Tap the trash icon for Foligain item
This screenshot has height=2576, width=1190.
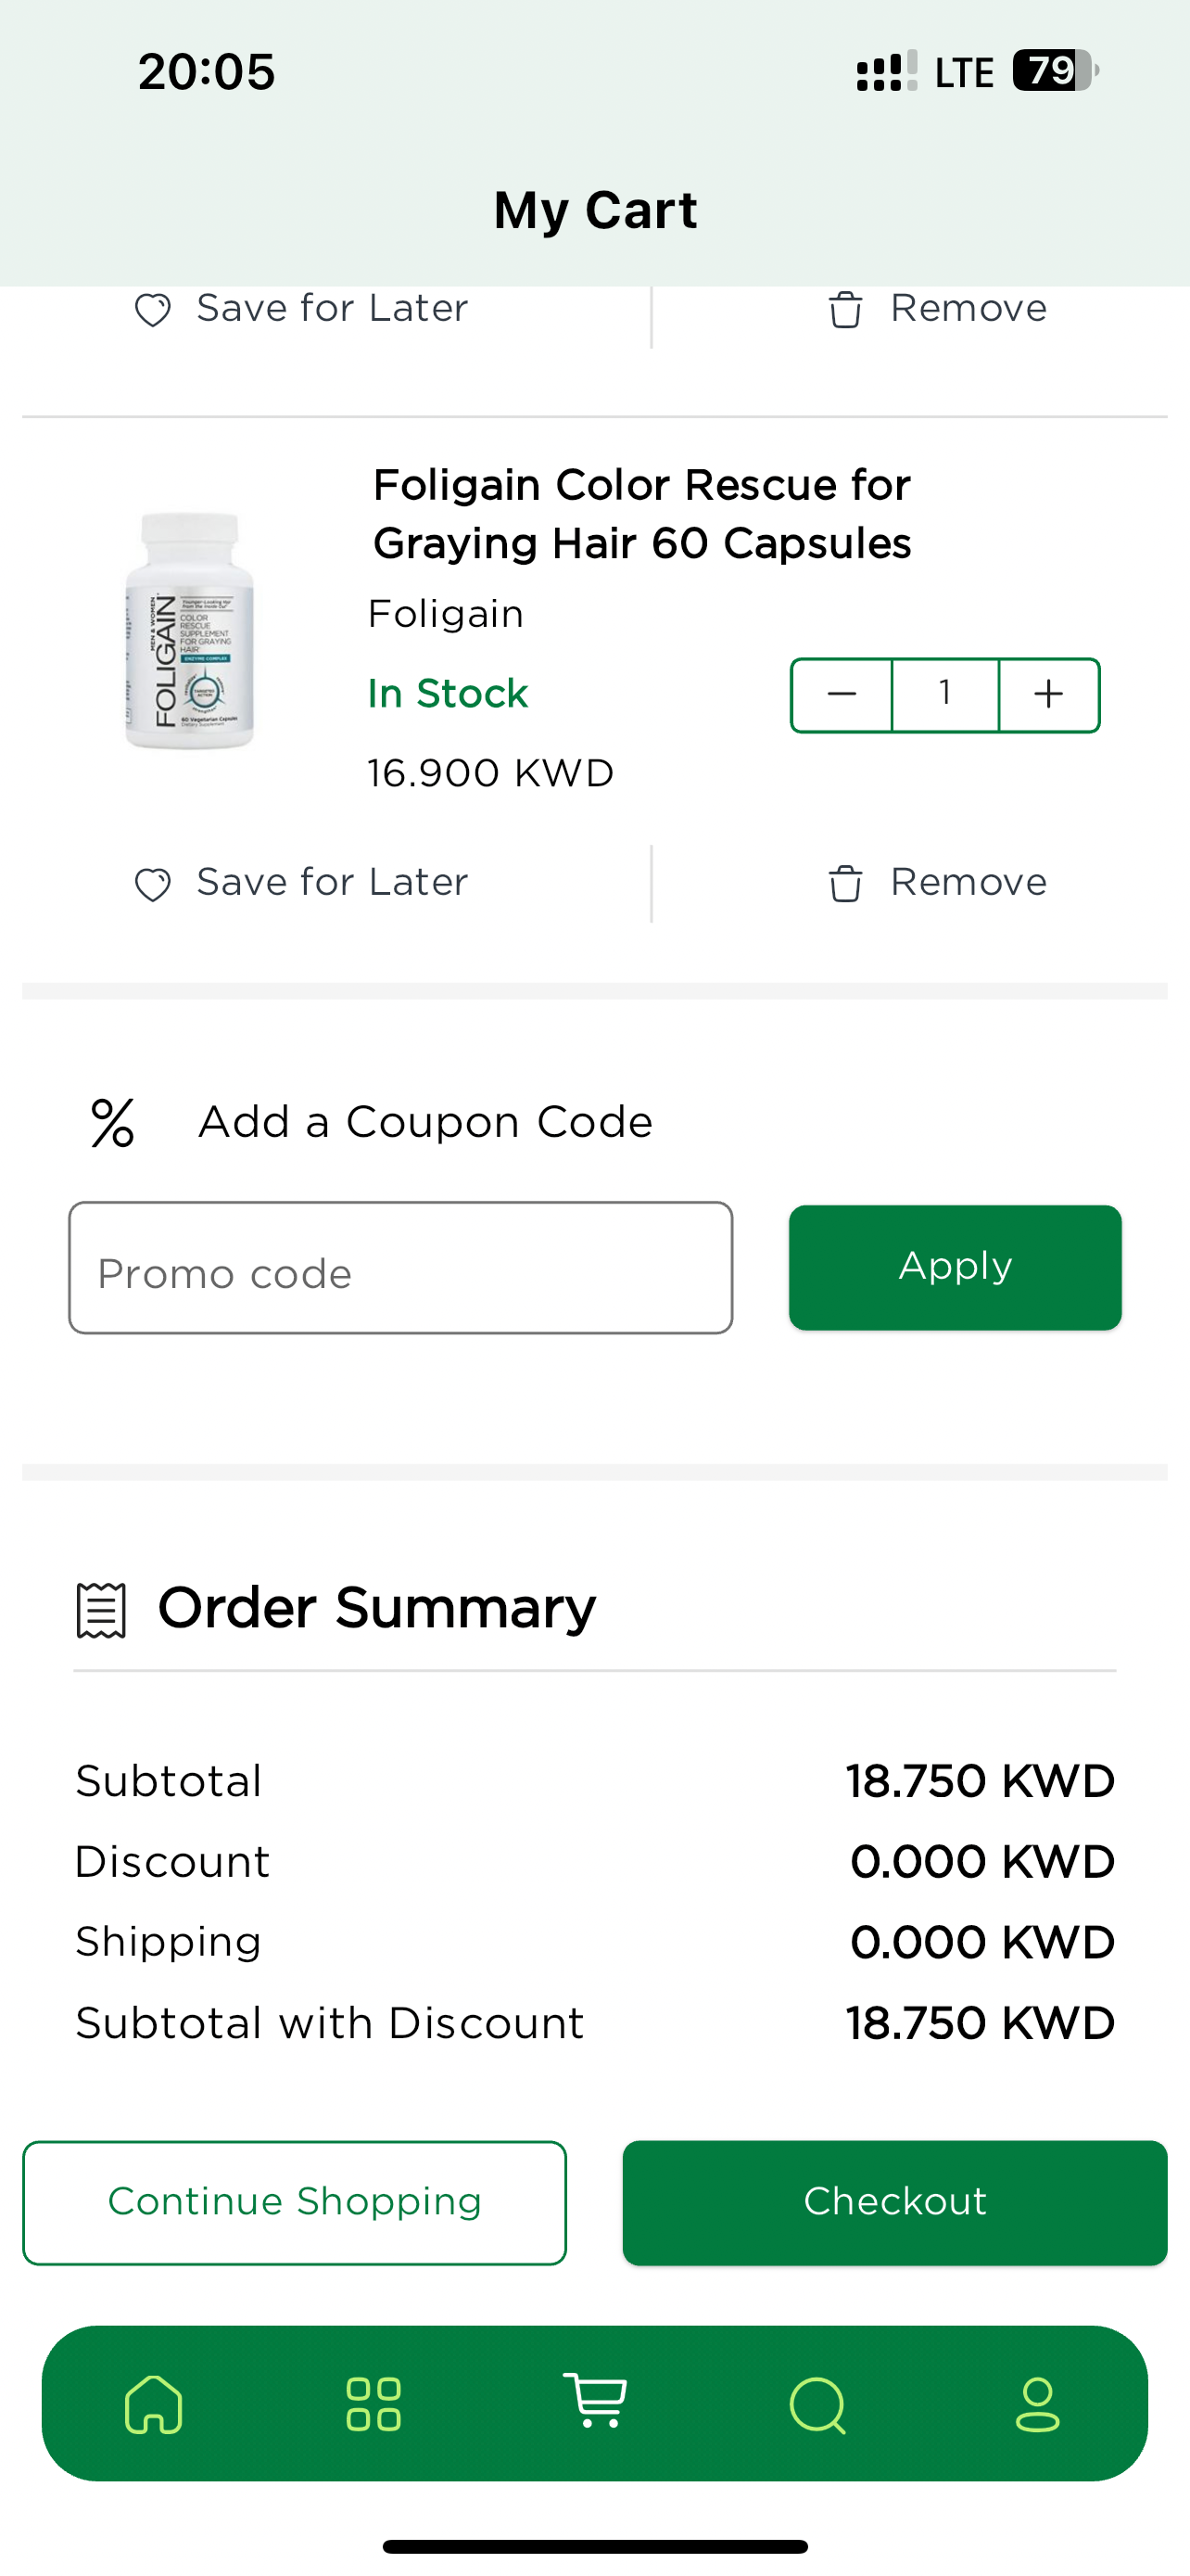pyautogui.click(x=844, y=884)
